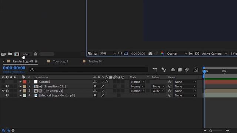Open the Active Camera dropdown
Screen dimensions: 237x133
tap(214, 54)
